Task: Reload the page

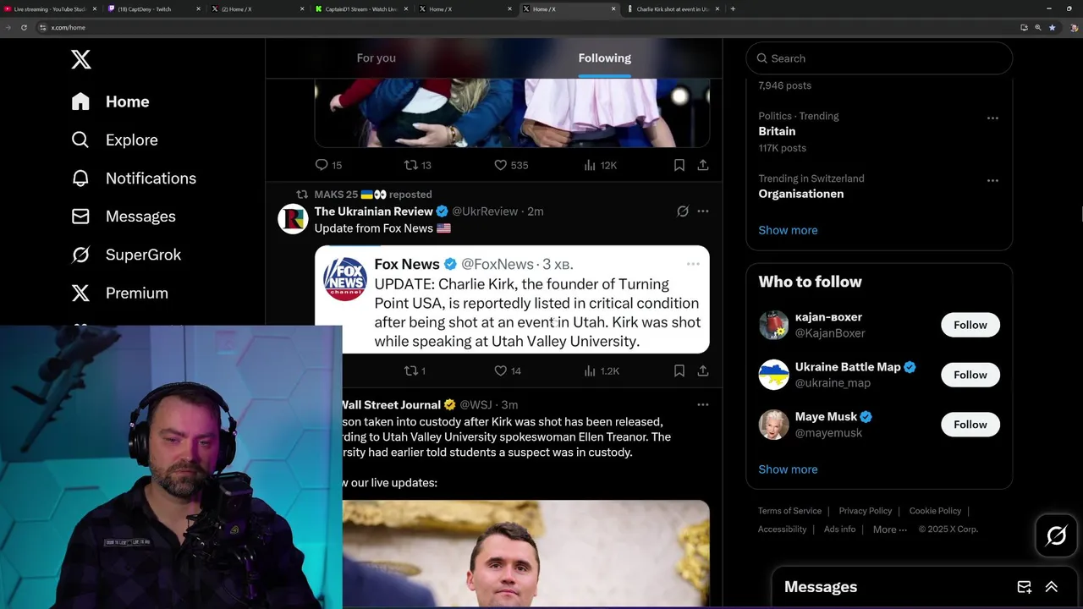Action: [x=24, y=27]
